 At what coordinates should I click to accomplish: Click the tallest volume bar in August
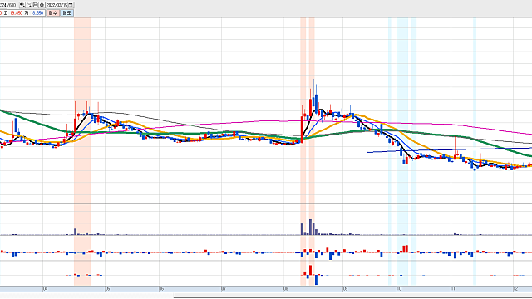click(x=310, y=227)
